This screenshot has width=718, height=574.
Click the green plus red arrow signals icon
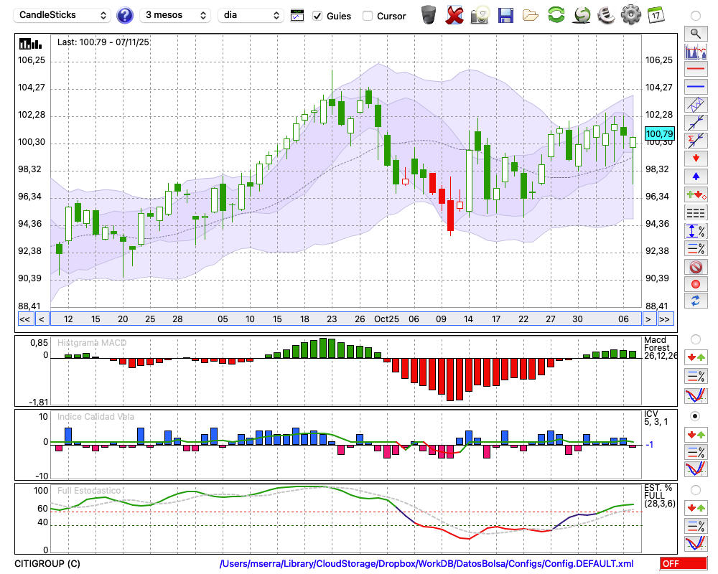(x=696, y=194)
